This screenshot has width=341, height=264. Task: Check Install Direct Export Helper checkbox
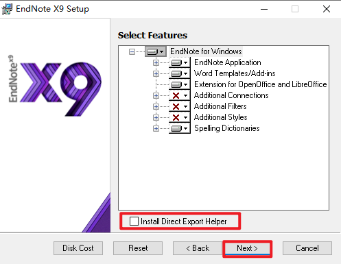click(134, 221)
